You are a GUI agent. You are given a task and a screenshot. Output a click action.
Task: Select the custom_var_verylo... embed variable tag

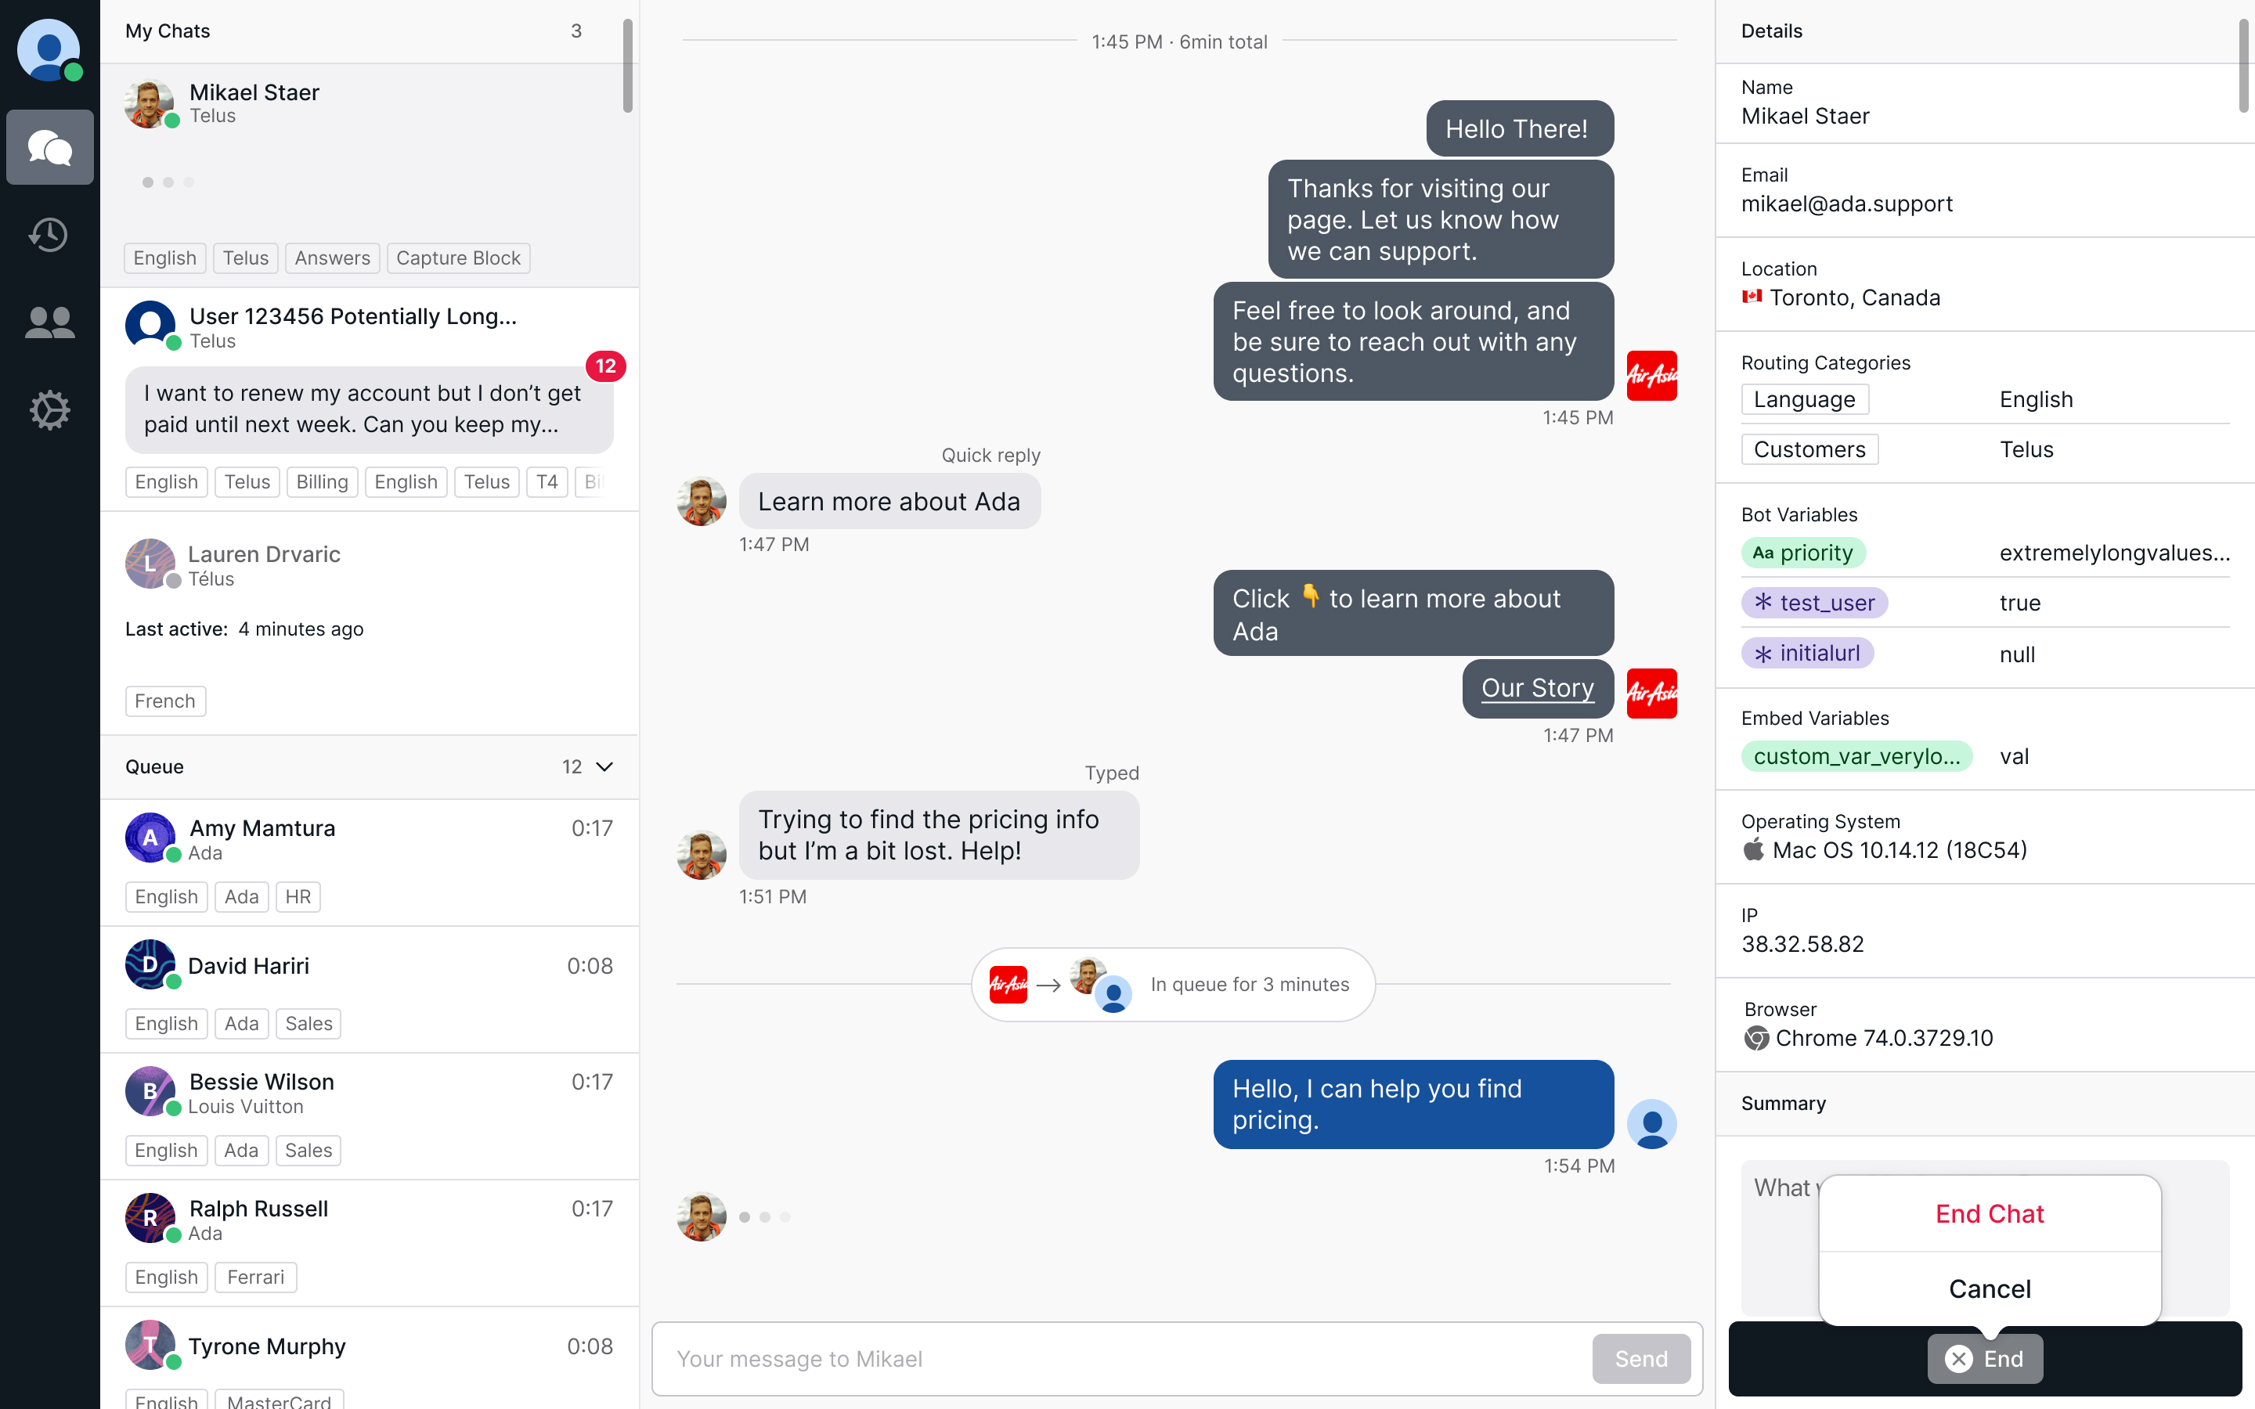[1856, 755]
